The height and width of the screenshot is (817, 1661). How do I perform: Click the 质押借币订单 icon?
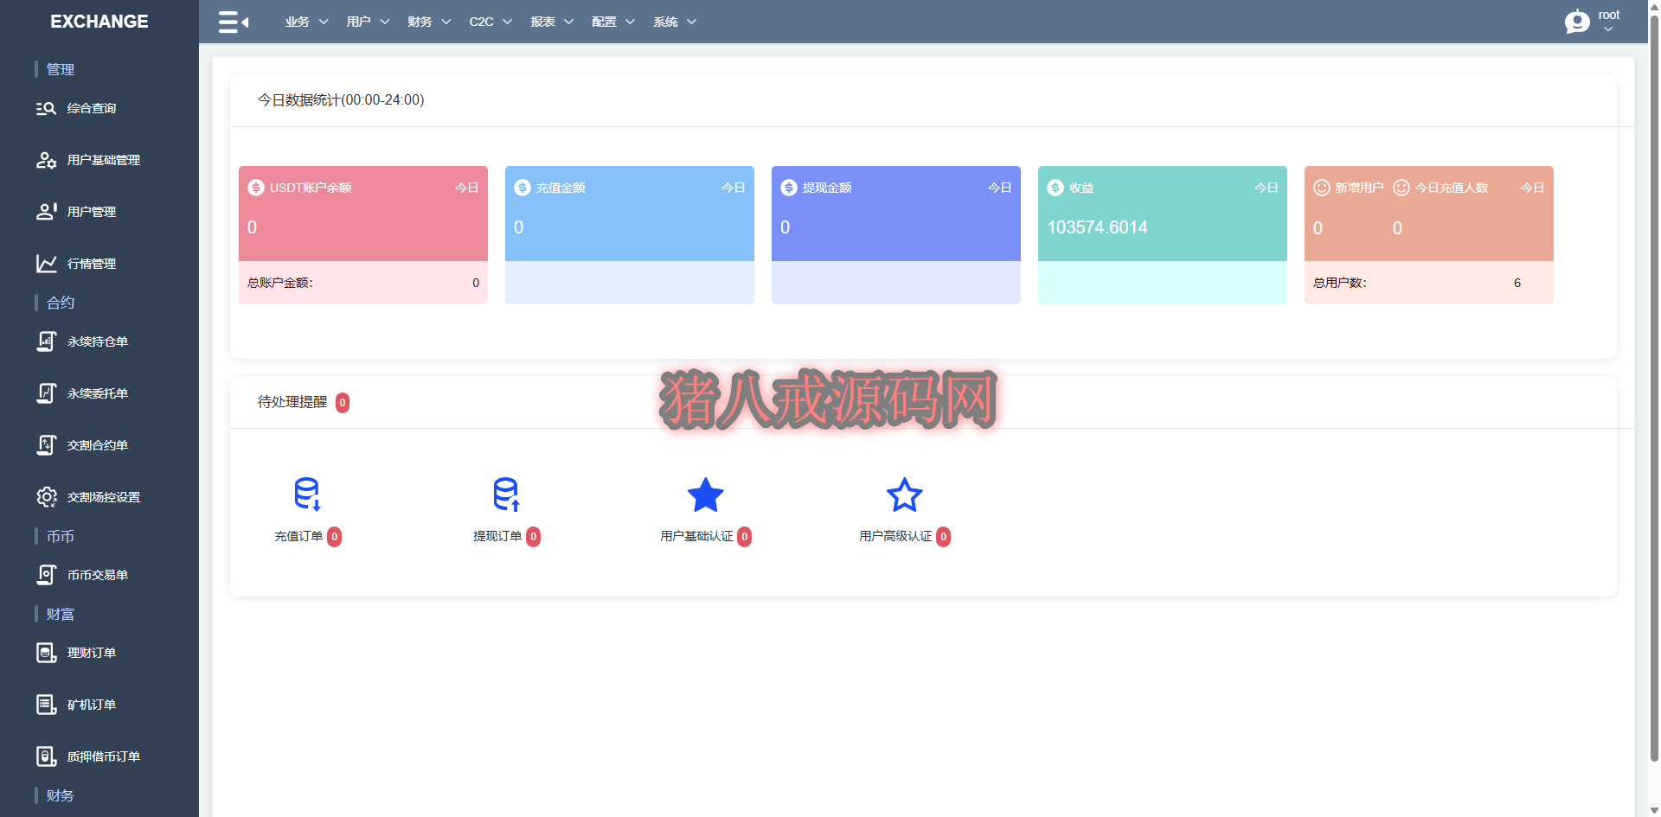click(46, 756)
